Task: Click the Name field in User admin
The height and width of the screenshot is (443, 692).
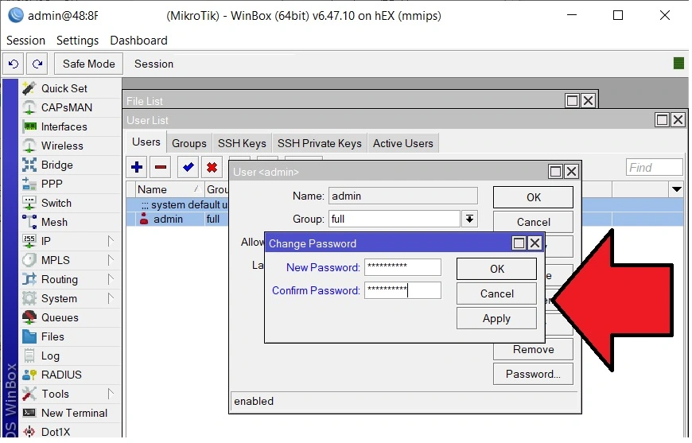Action: (403, 196)
